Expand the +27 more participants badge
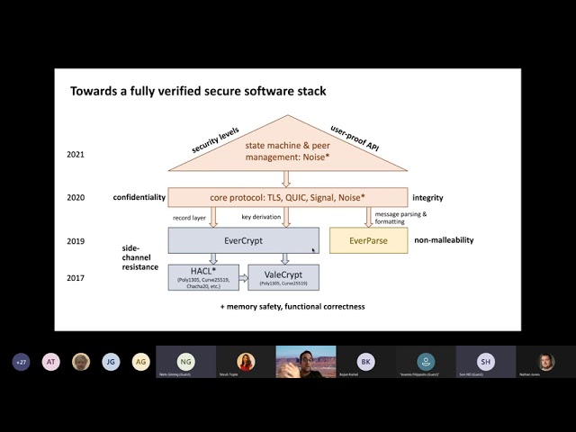Viewport: 576px width, 432px height. tap(21, 362)
